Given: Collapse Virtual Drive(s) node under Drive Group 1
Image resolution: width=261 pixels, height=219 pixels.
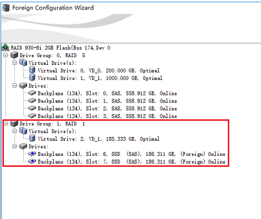Looking at the screenshot, I should 14,131.
